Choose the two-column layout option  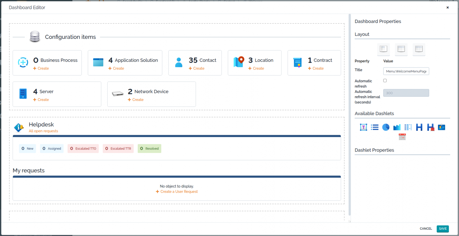401,49
